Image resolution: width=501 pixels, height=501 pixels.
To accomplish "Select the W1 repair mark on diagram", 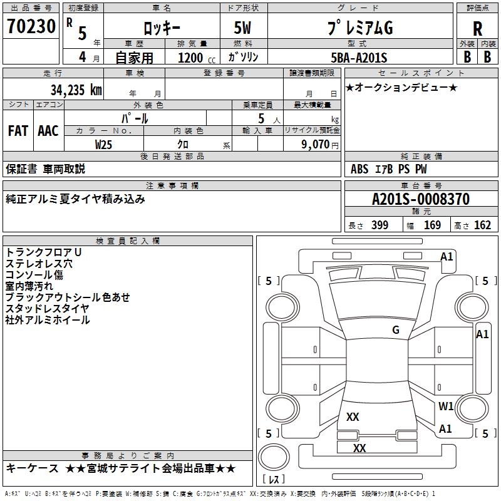I will 446,406.
